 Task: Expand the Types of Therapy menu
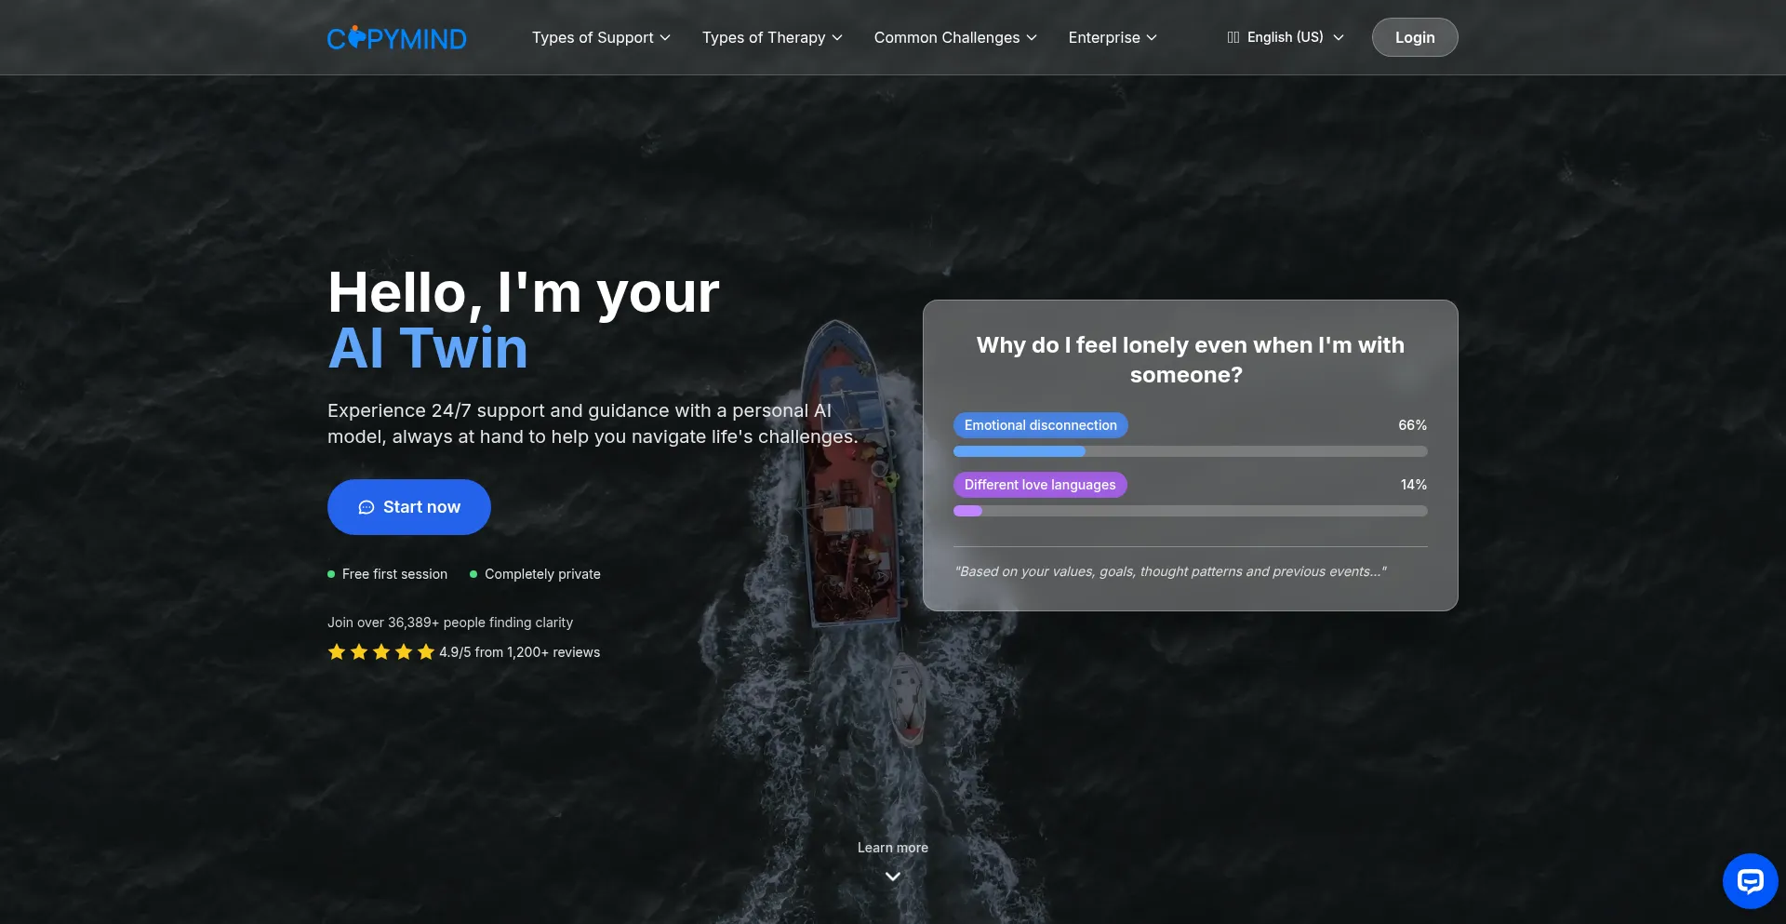coord(772,37)
